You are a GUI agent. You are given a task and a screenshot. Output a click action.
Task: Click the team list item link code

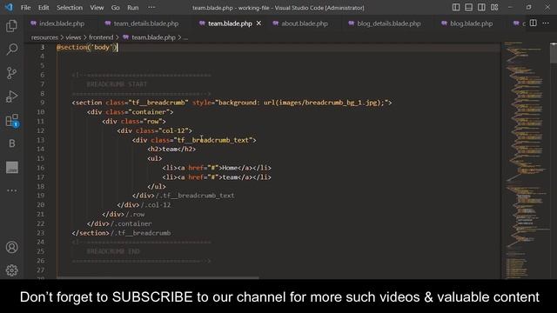(217, 177)
